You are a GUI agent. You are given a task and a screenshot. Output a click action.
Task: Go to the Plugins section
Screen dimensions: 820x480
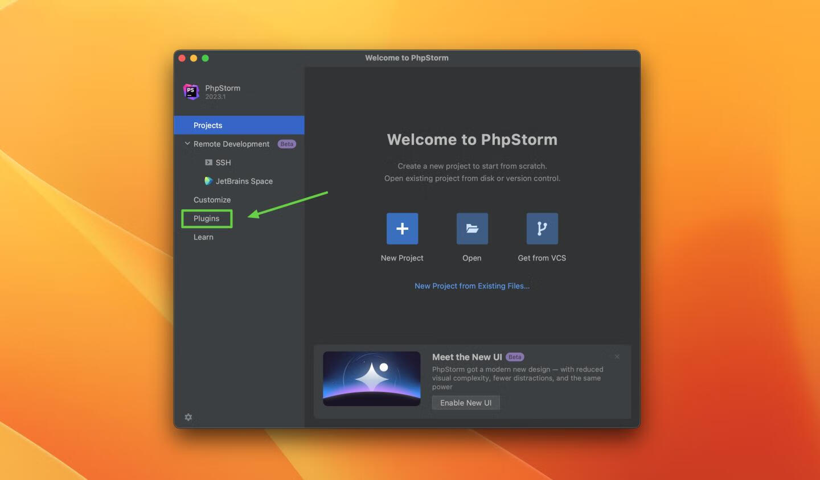click(x=206, y=218)
